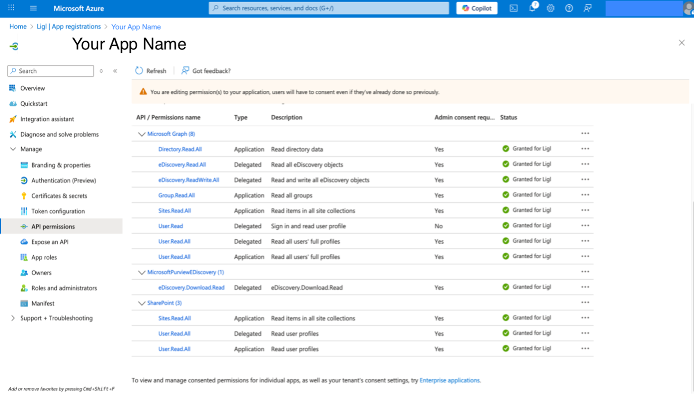Click Microsoft Azure portal title
Viewport: 694px width, 398px height.
click(79, 8)
